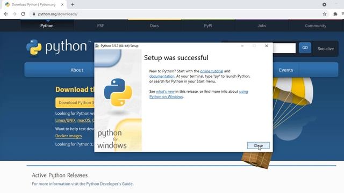Open the documentation link in setup
Viewport: 344px width, 193px height.
pyautogui.click(x=162, y=76)
